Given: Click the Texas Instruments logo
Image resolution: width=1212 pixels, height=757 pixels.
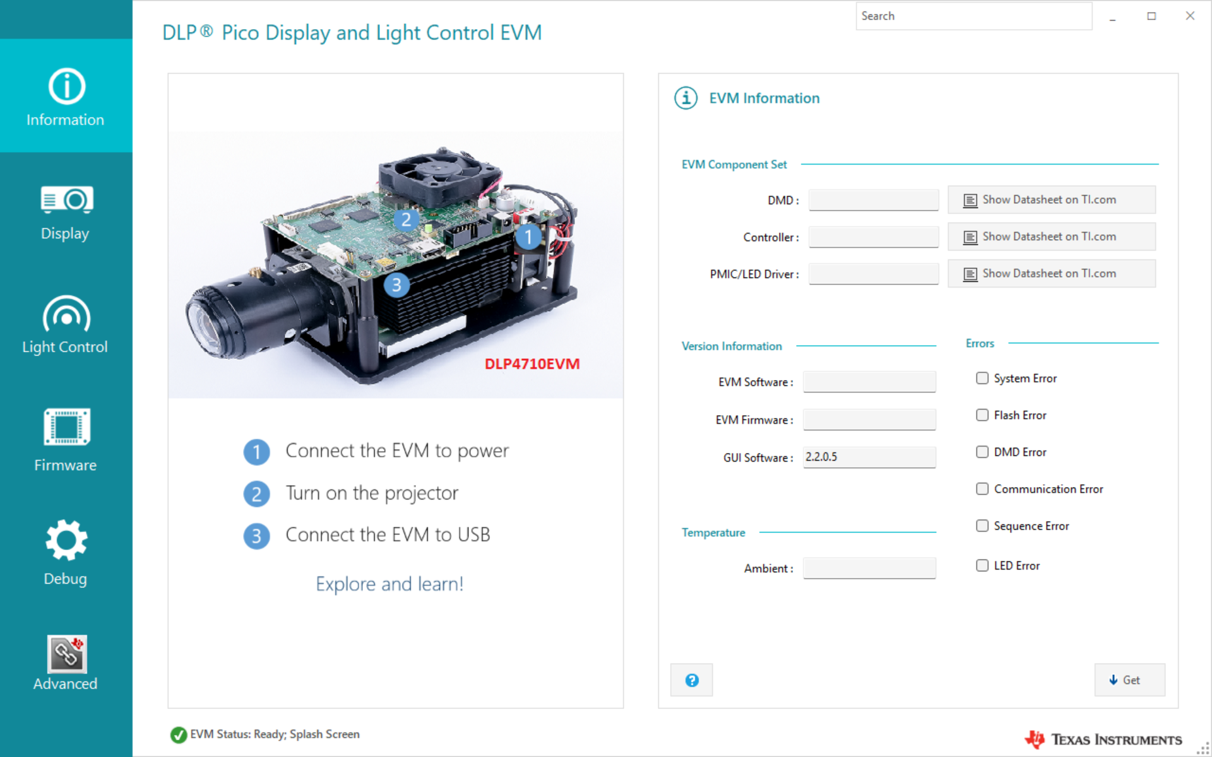Looking at the screenshot, I should (1103, 739).
